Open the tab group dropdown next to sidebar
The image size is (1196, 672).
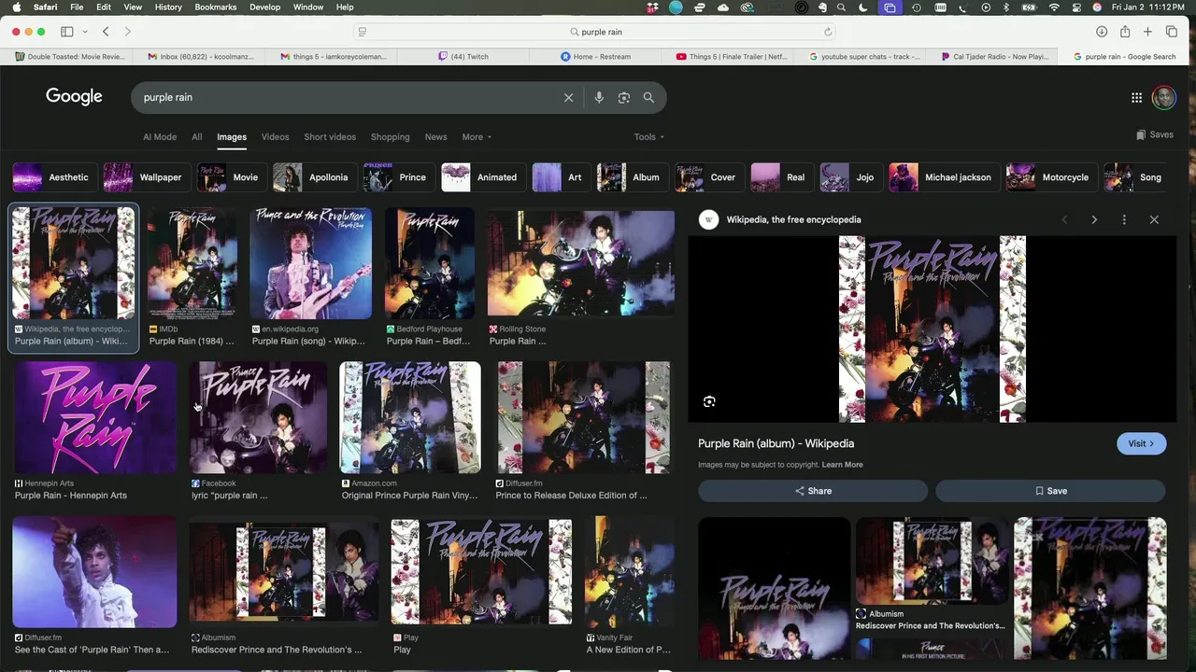click(x=85, y=32)
